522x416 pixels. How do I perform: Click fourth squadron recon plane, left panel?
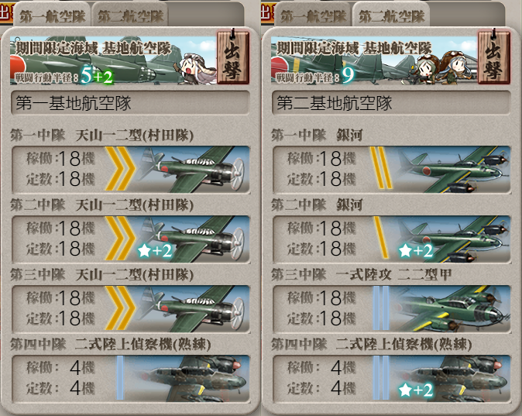[x=188, y=378]
